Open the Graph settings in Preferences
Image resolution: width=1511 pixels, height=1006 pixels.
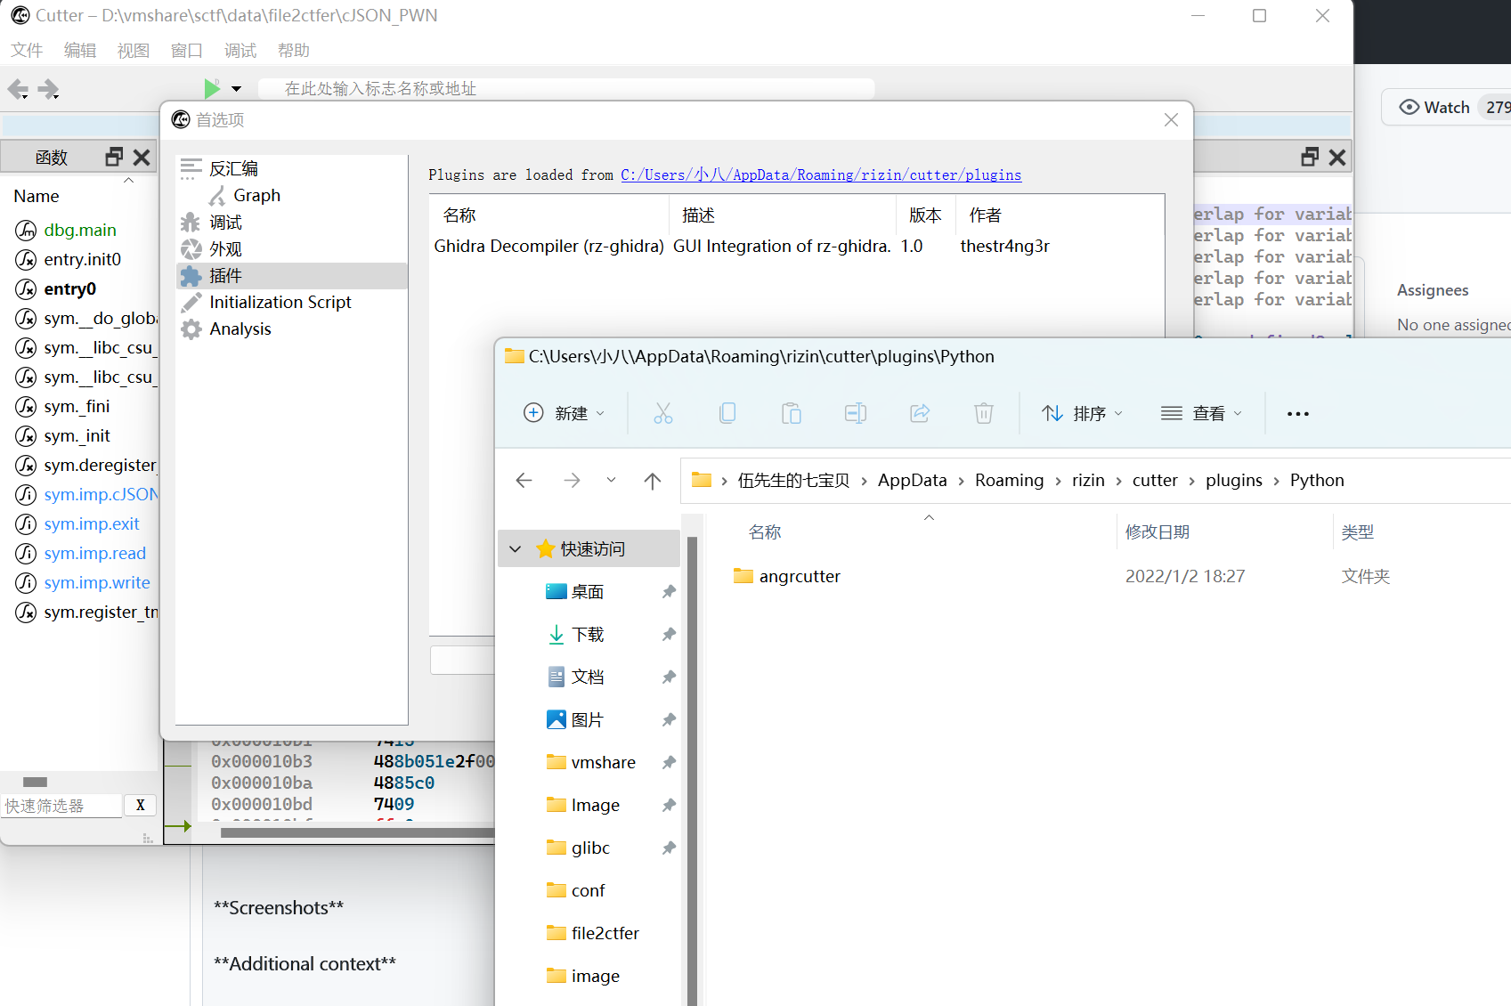pyautogui.click(x=256, y=195)
